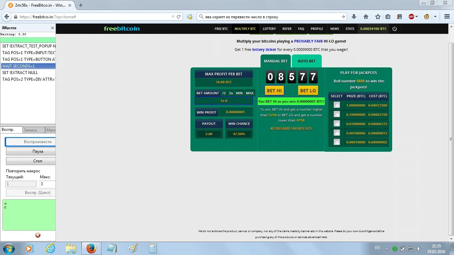Open the Adblock Plus ABP icon
Image resolution: width=454 pixels, height=255 pixels.
pyautogui.click(x=411, y=17)
